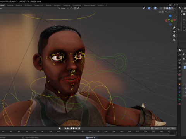Jump to timeline end frame
The image size is (186, 139).
(79, 128)
